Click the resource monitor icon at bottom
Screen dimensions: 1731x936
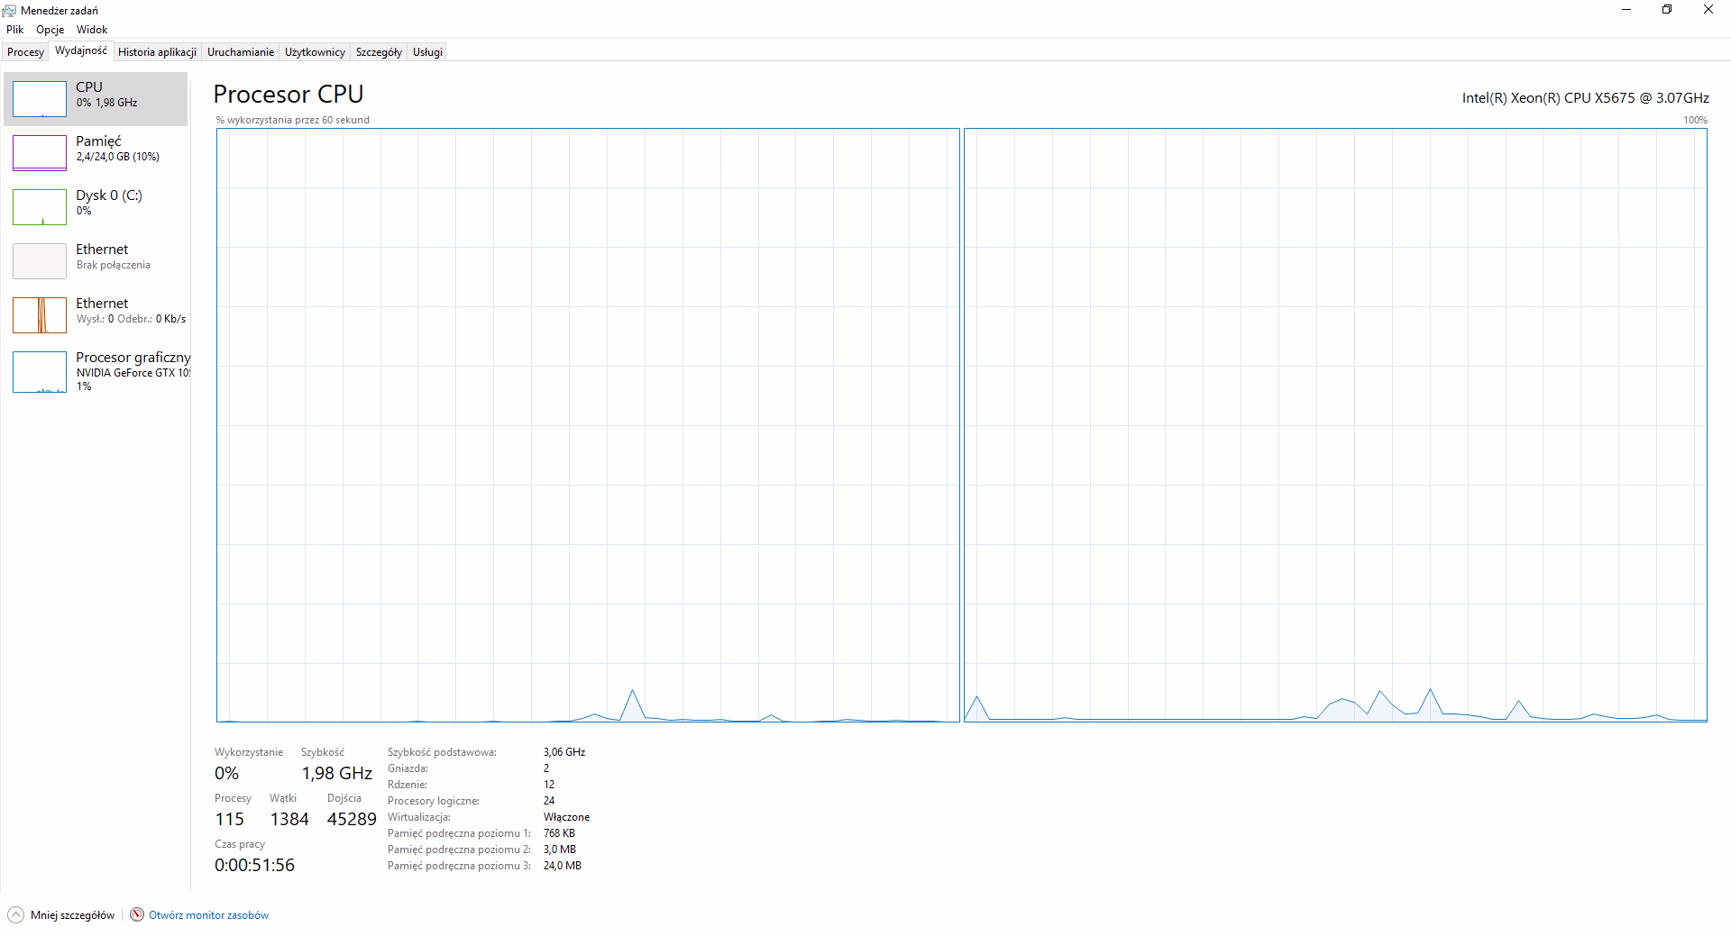pyautogui.click(x=137, y=914)
